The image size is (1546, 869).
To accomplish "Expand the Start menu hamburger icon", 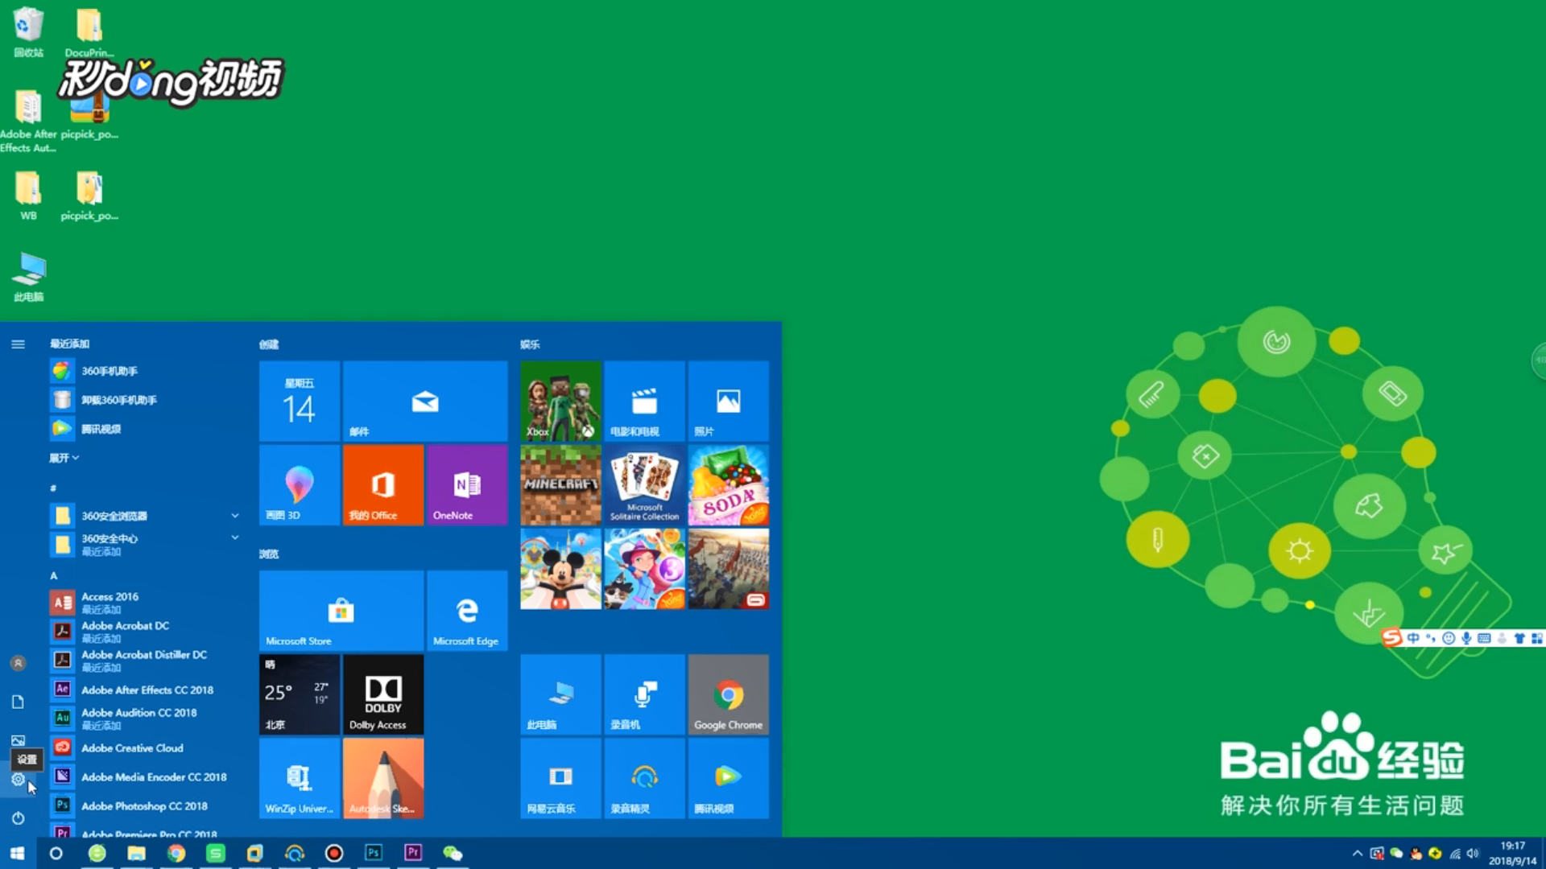I will point(18,344).
